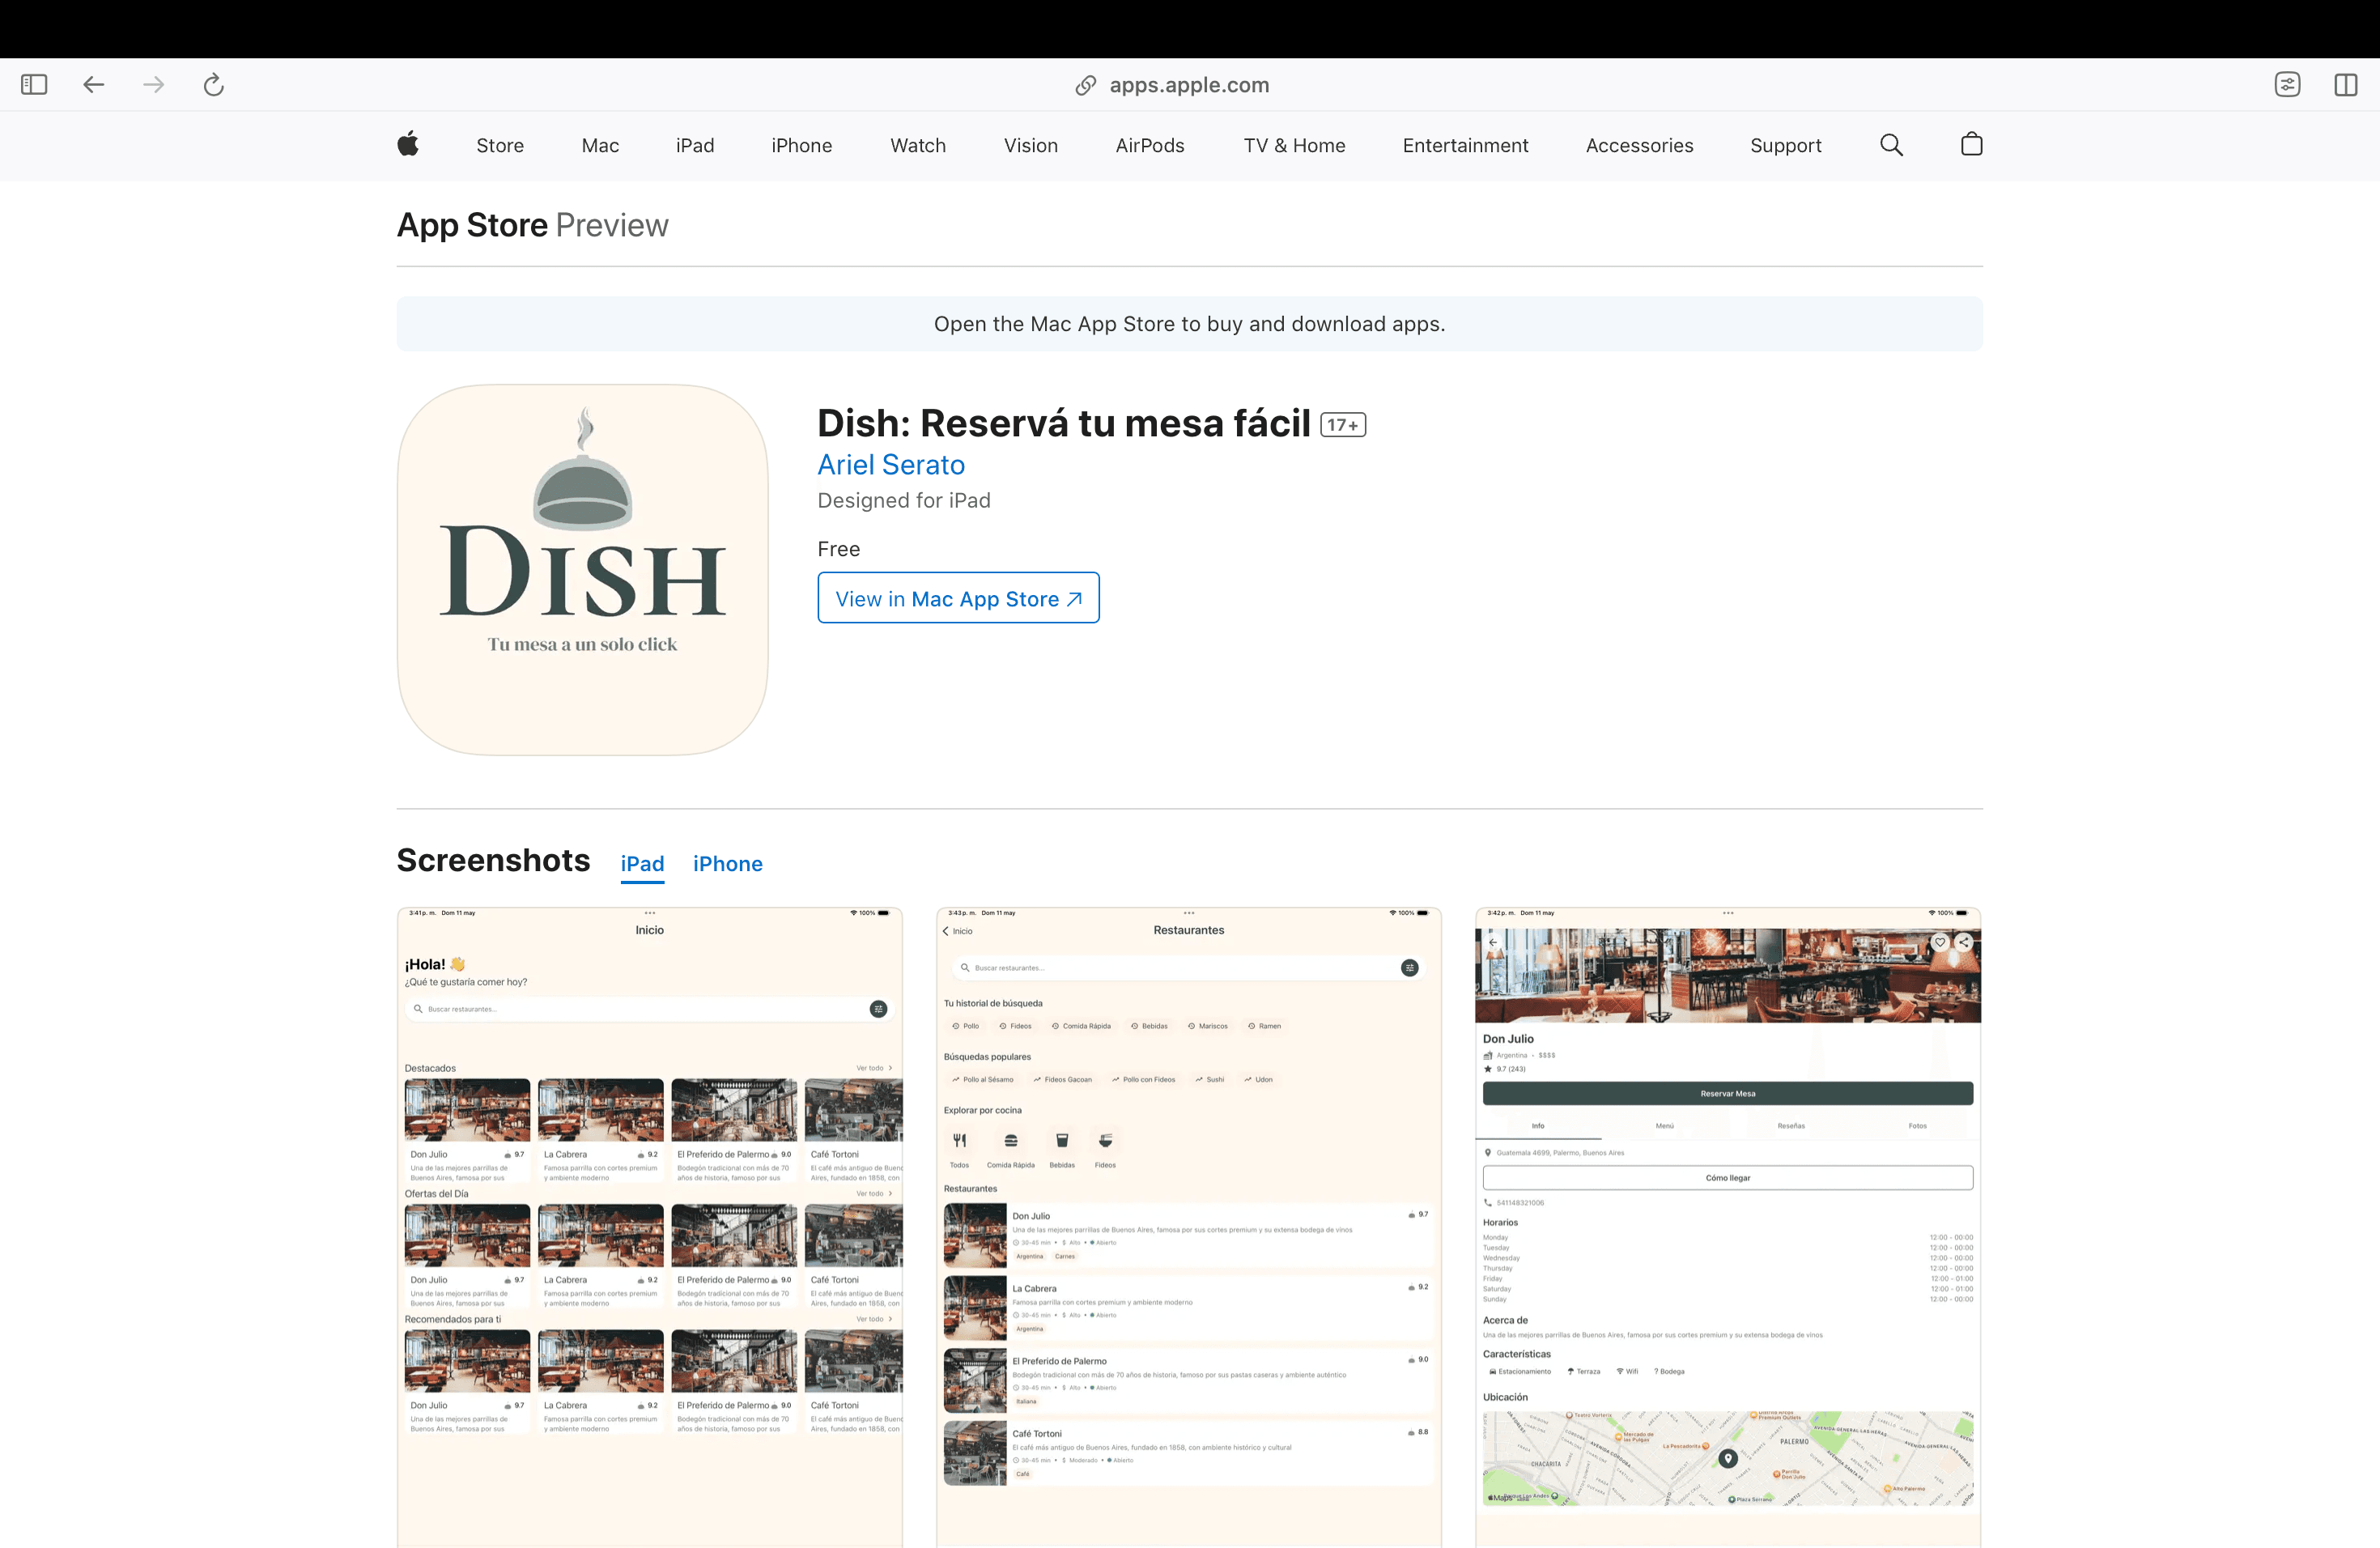Open the Watch menu item
The height and width of the screenshot is (1548, 2380).
918,146
